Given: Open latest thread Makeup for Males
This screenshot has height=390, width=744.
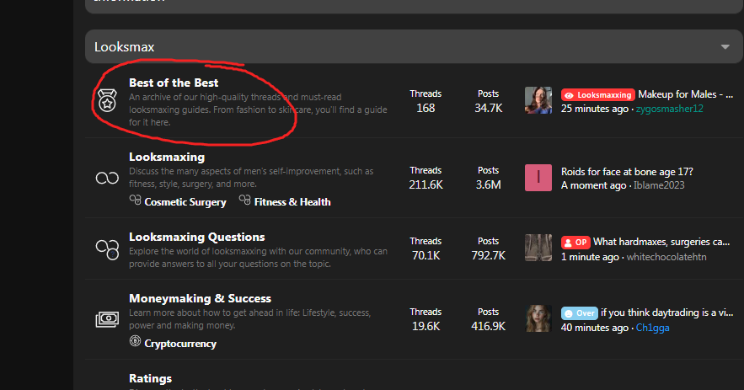Looking at the screenshot, I should [682, 94].
